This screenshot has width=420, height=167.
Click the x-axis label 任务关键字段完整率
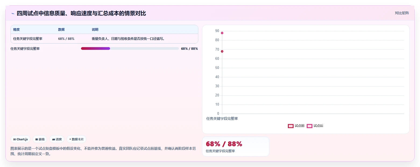(222, 119)
